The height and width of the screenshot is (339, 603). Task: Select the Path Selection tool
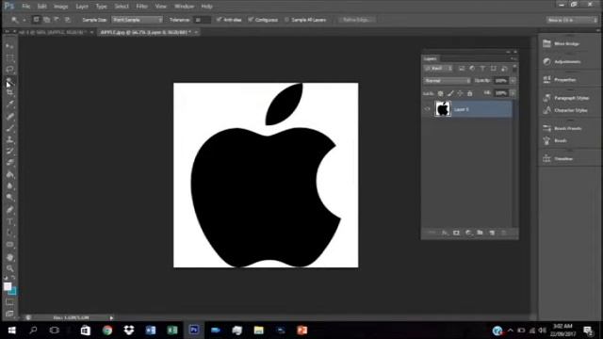tap(9, 234)
